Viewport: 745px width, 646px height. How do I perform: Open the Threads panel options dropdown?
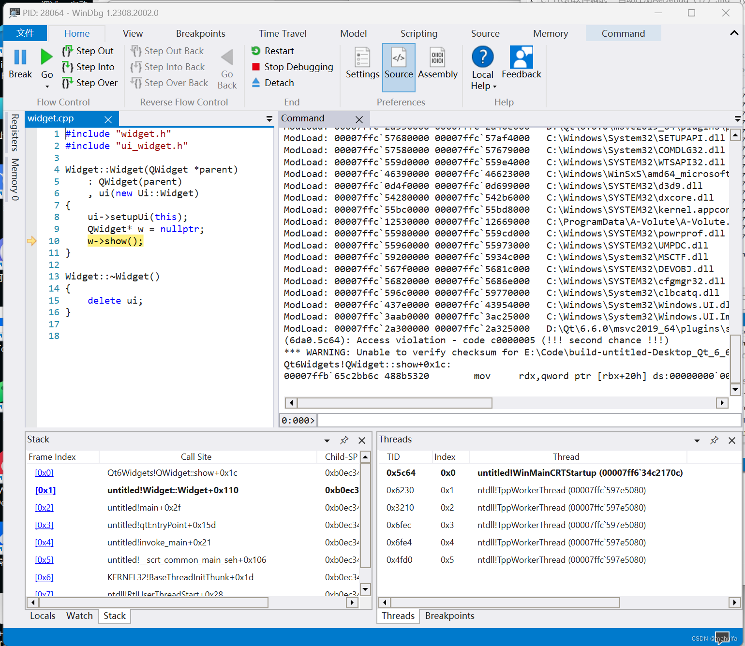coord(697,440)
